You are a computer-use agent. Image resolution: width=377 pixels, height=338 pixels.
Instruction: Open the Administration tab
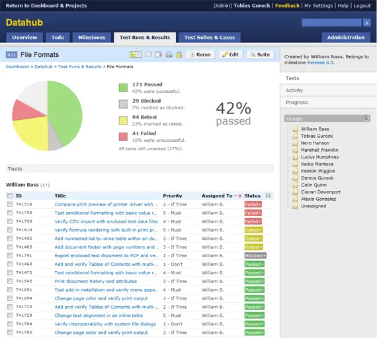coord(346,38)
